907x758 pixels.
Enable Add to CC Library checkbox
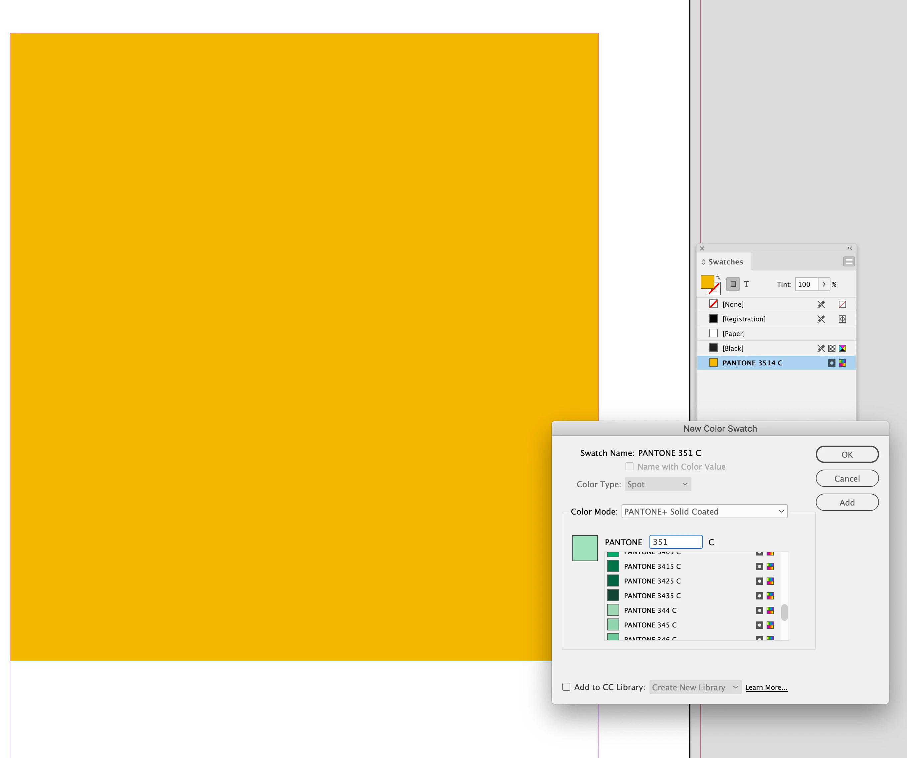(566, 687)
